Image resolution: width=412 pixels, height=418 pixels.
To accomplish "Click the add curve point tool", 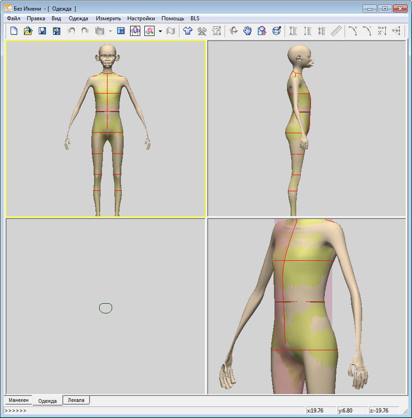I will 353,31.
